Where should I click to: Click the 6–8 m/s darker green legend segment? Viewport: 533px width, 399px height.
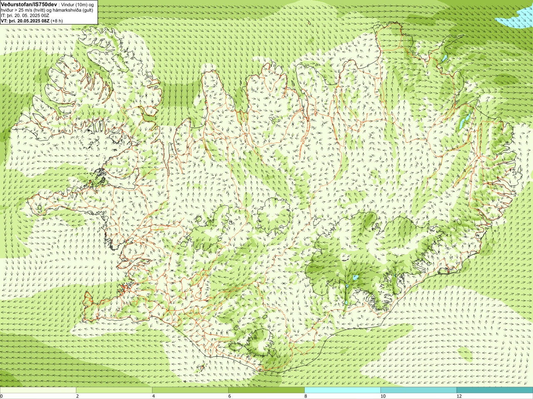(266, 390)
